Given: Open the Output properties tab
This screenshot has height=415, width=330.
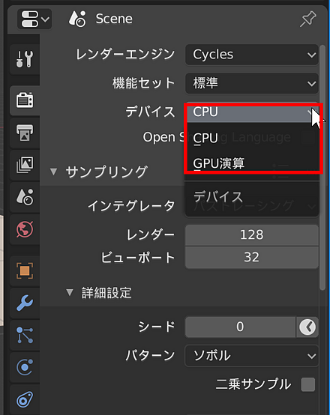Looking at the screenshot, I should [25, 133].
